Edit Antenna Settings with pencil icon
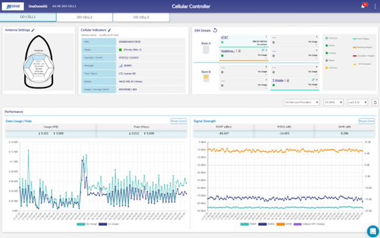 (x=33, y=30)
